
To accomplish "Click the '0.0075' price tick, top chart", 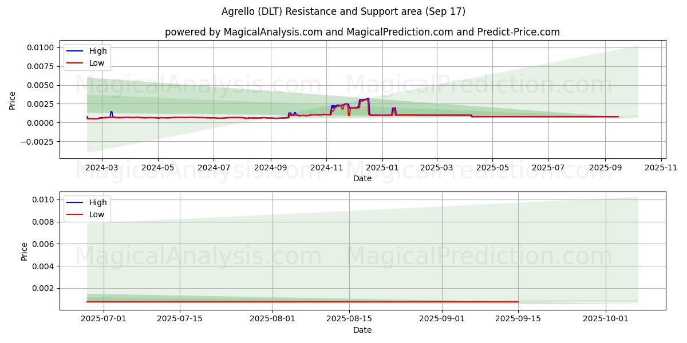I will click(41, 66).
